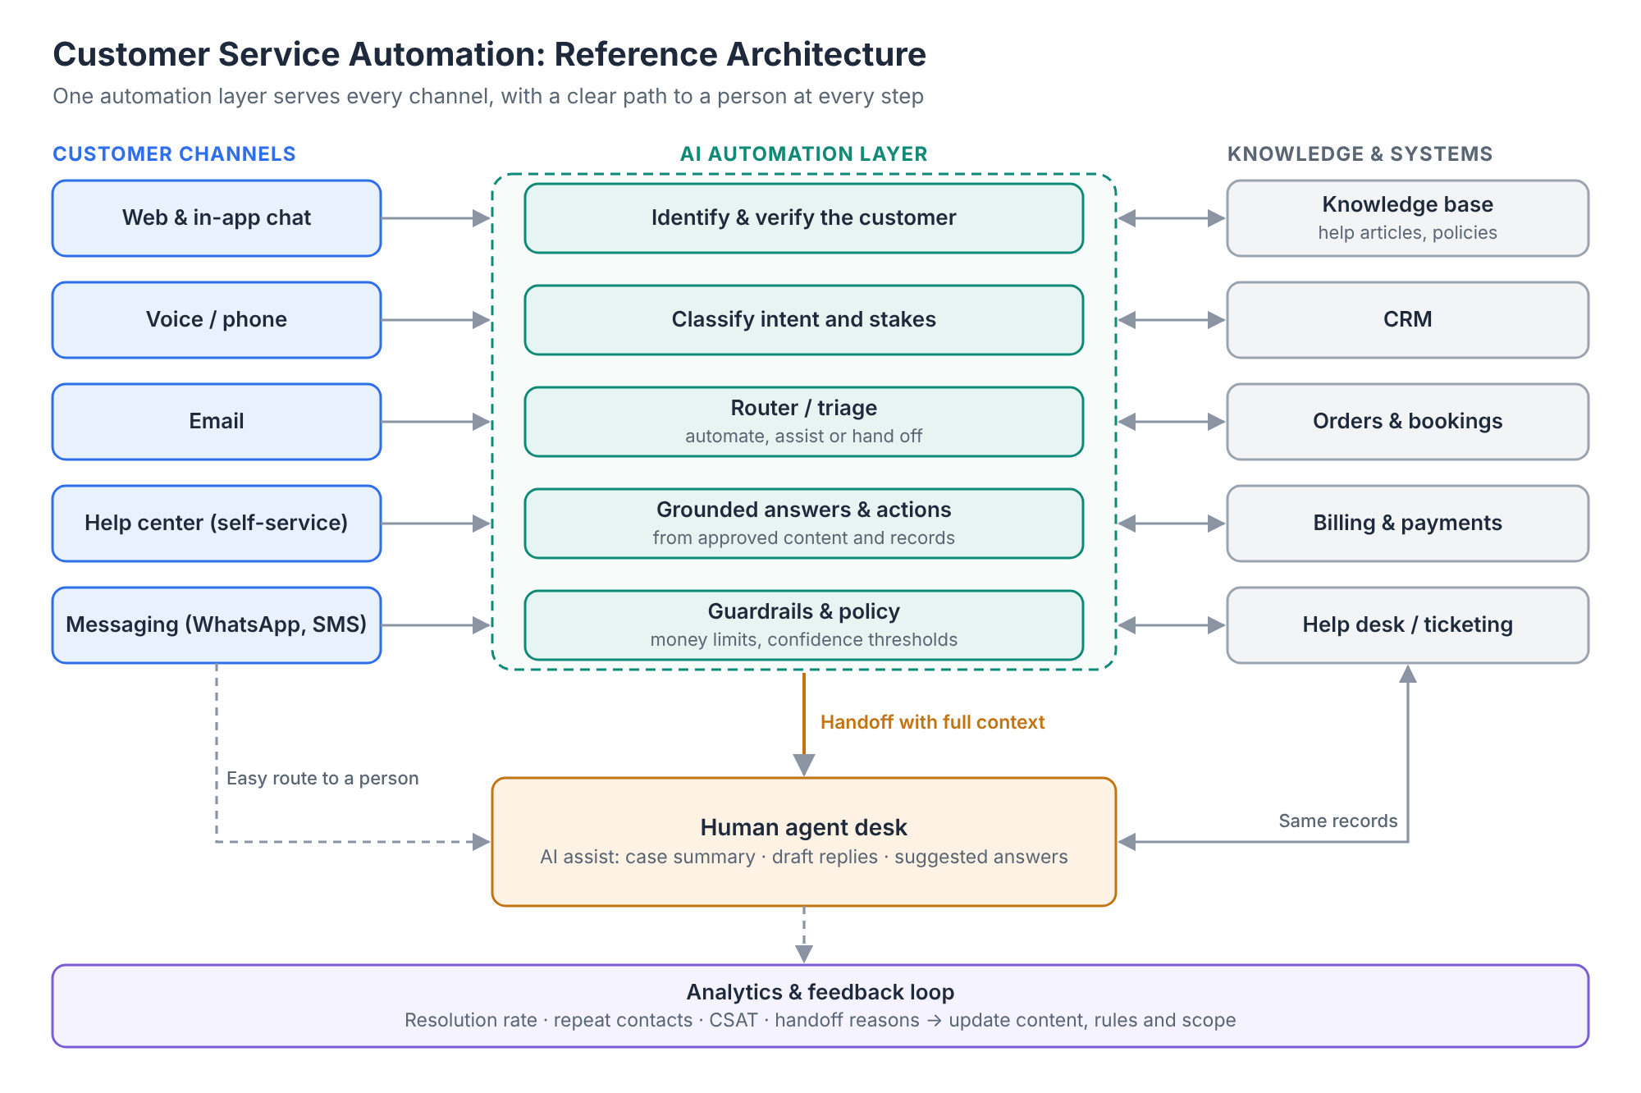Click the Easy route to a person label
The width and height of the screenshot is (1641, 1093).
322,778
